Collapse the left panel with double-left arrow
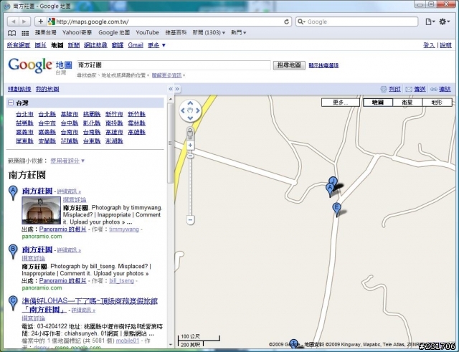The width and height of the screenshot is (459, 352). point(171,89)
